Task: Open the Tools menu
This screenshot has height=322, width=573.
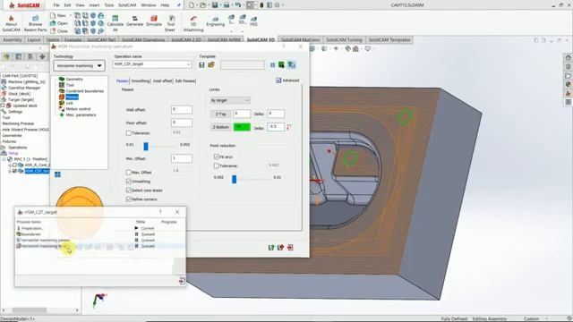Action: (109, 5)
